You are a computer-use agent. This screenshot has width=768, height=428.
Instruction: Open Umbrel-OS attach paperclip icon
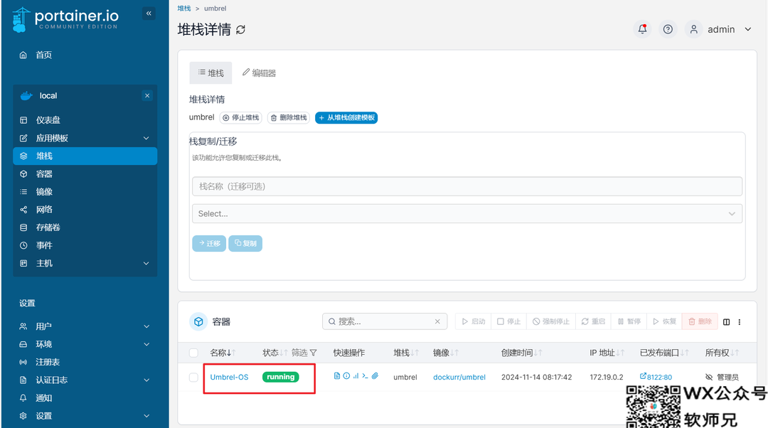pos(375,376)
